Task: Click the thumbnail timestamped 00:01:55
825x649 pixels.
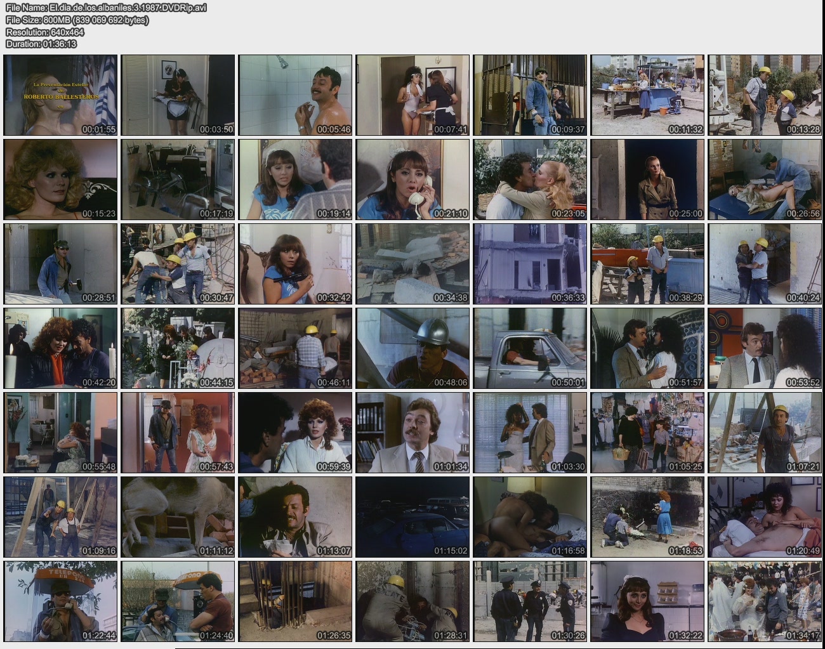Action: [x=60, y=95]
